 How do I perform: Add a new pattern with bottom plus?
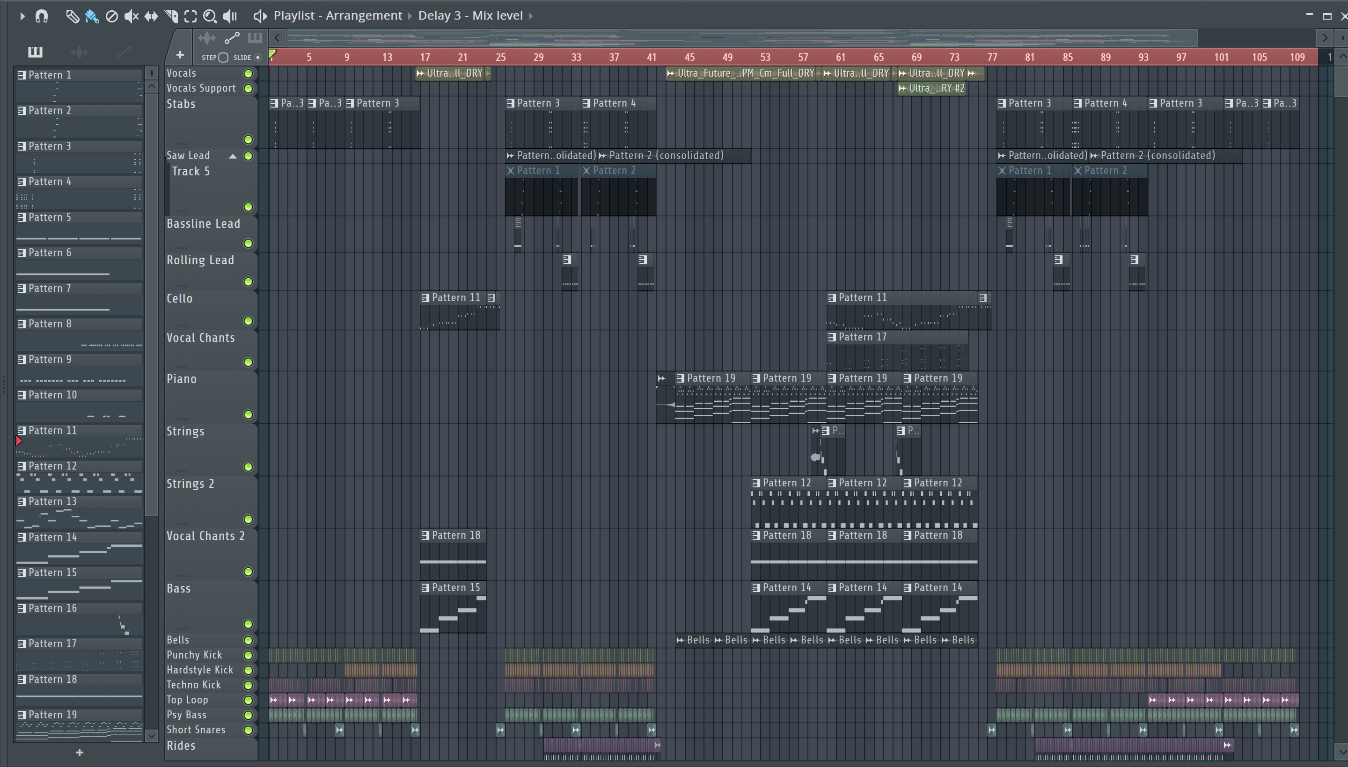(79, 753)
